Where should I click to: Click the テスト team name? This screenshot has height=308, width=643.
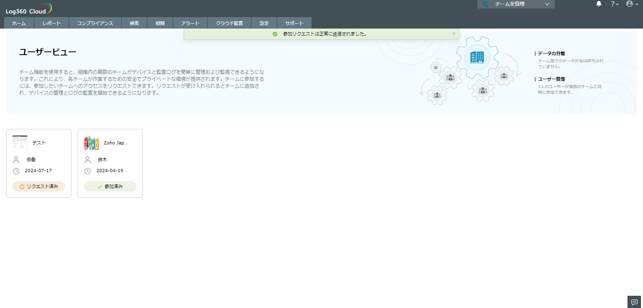click(39, 143)
